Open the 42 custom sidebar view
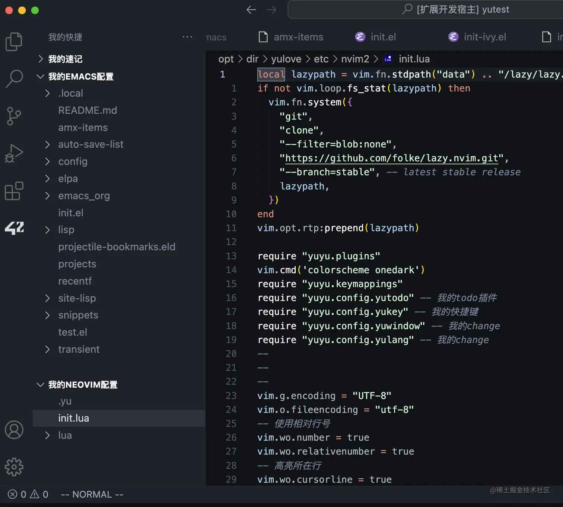Image resolution: width=563 pixels, height=507 pixels. click(14, 228)
